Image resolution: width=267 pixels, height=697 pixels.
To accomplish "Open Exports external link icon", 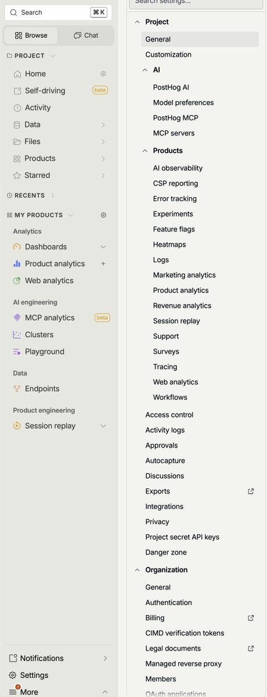I will point(251,491).
